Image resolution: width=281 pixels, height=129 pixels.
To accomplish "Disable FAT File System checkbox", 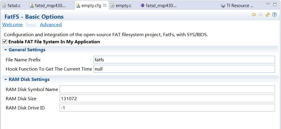I will [5, 42].
